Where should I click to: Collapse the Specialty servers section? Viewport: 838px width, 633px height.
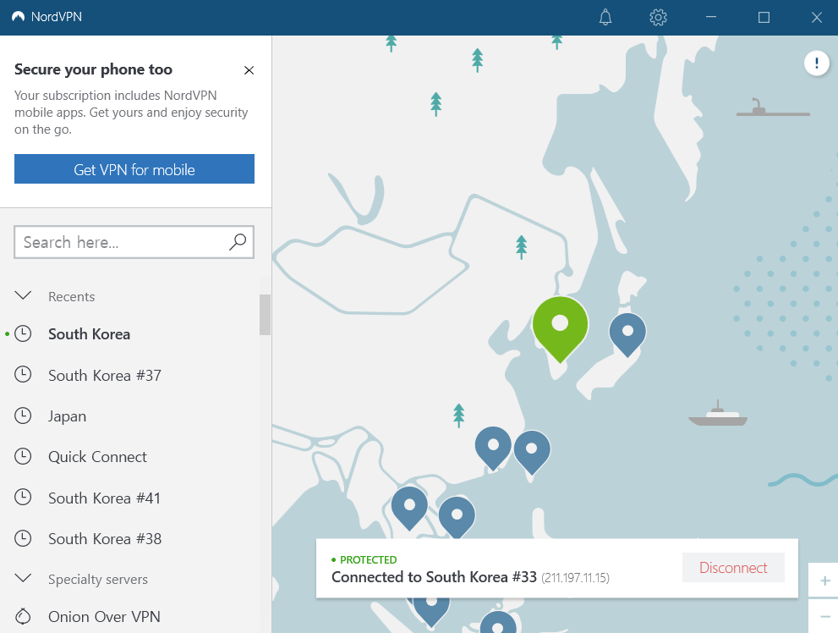point(23,579)
